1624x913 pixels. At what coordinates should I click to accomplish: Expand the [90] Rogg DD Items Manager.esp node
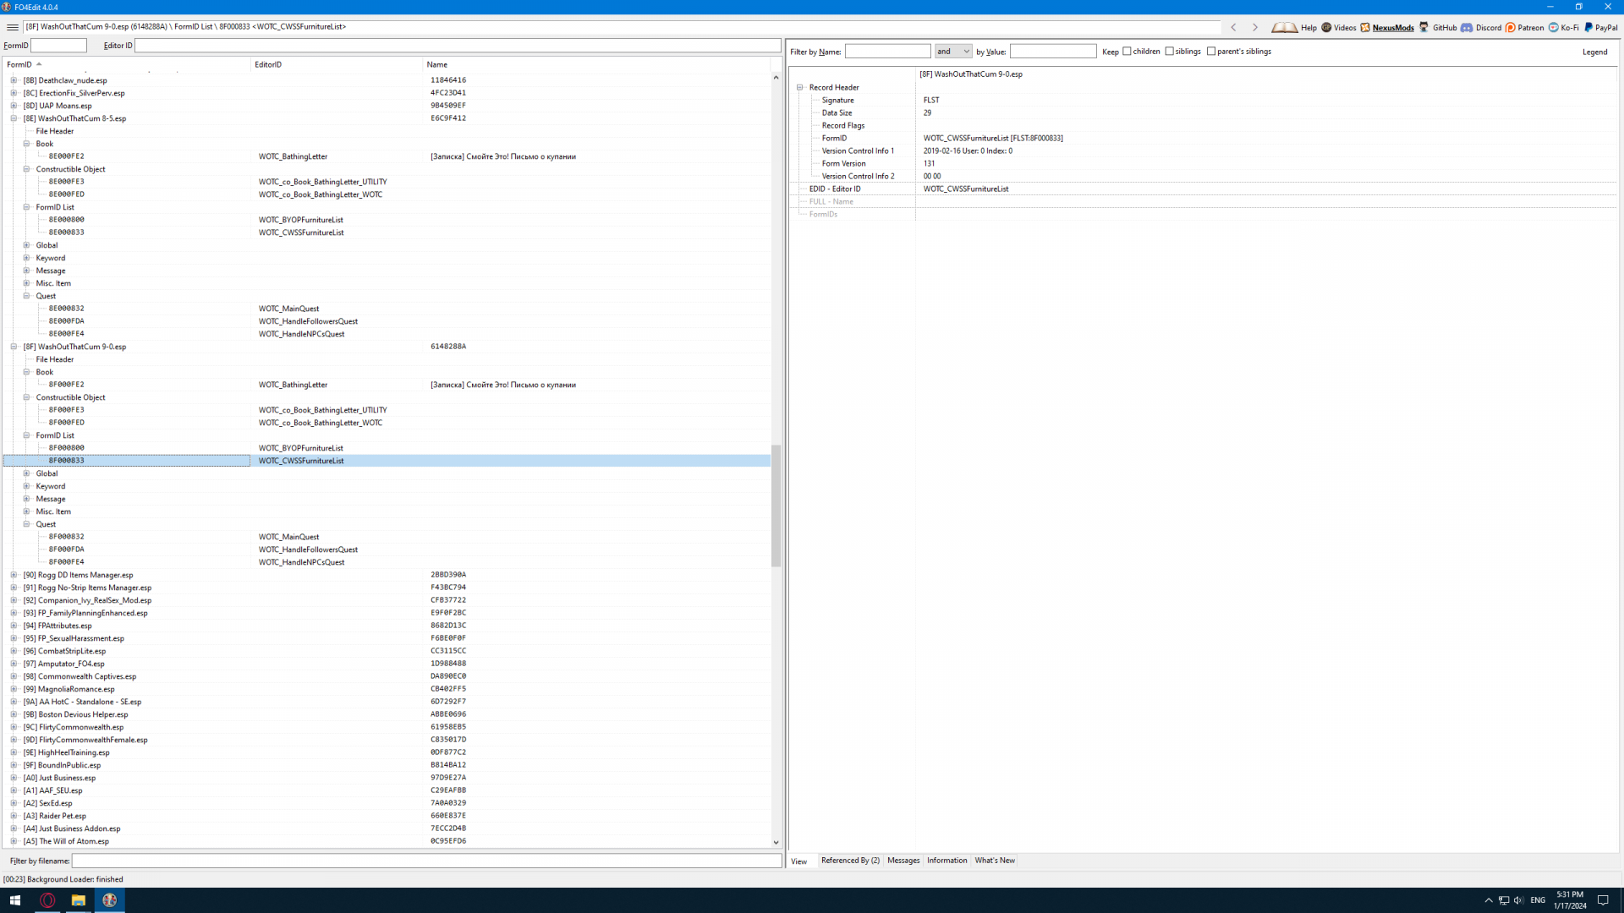(x=14, y=575)
